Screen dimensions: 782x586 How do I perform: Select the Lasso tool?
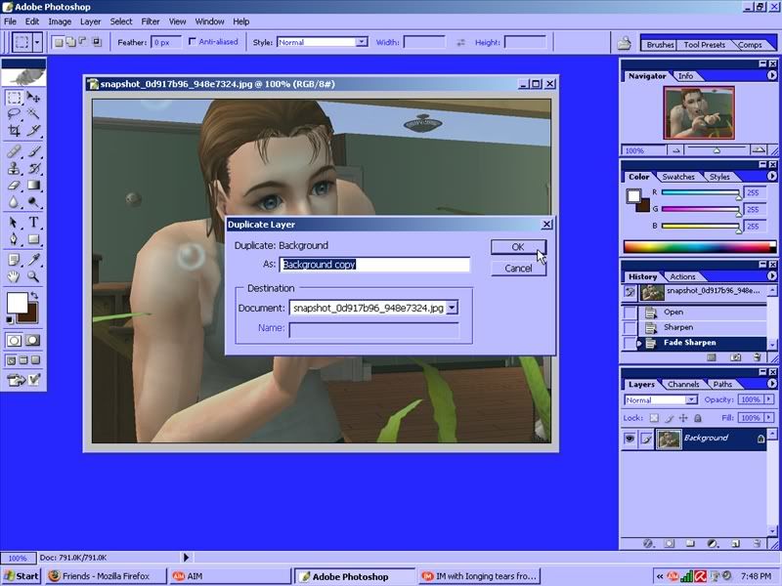[14, 114]
